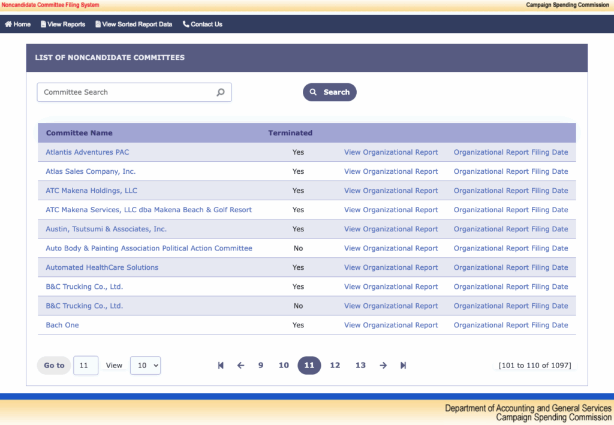Click into the Committee Search field
Screen dimensions: 614x425
click(x=126, y=92)
